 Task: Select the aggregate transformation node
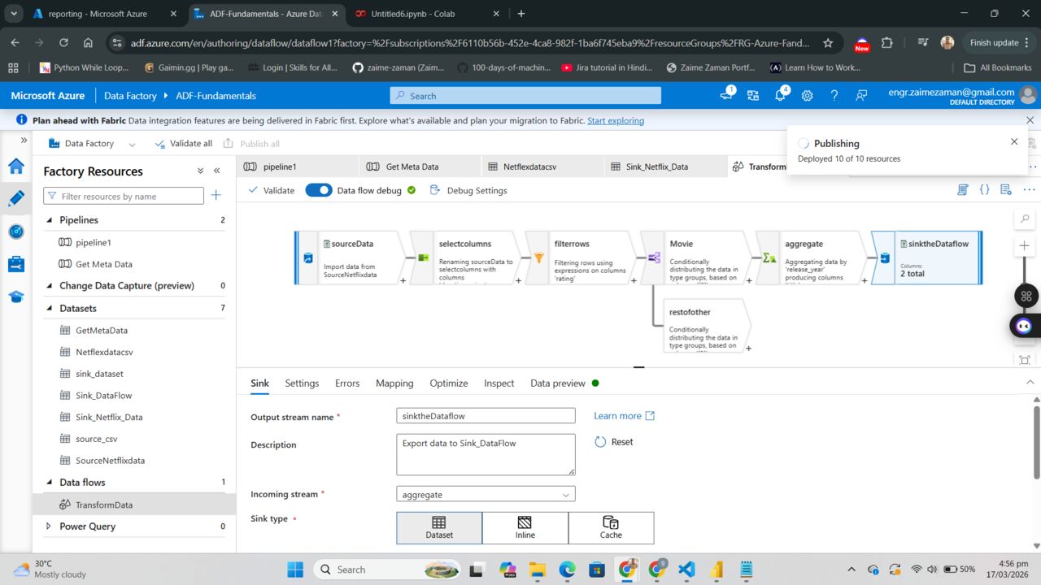coord(811,258)
